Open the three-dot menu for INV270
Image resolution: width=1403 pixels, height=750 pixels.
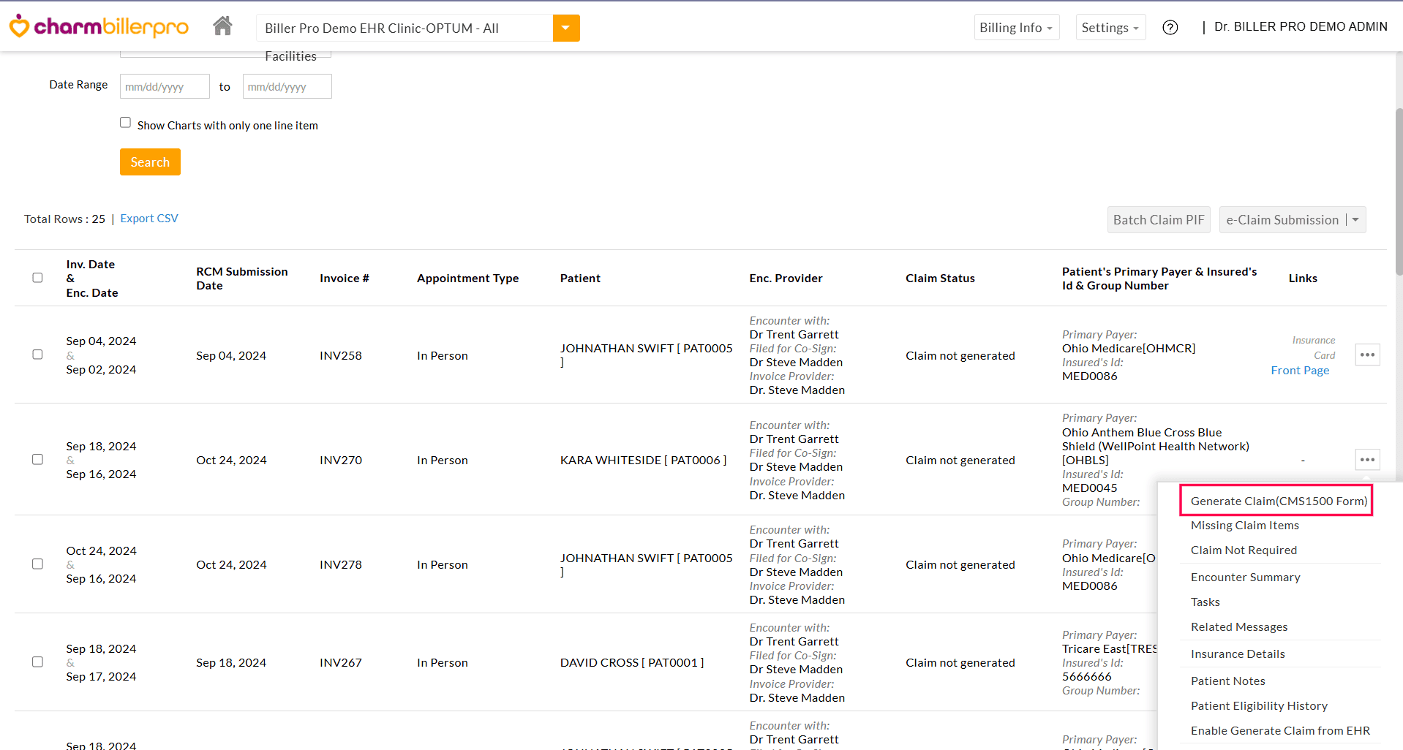[x=1367, y=460]
